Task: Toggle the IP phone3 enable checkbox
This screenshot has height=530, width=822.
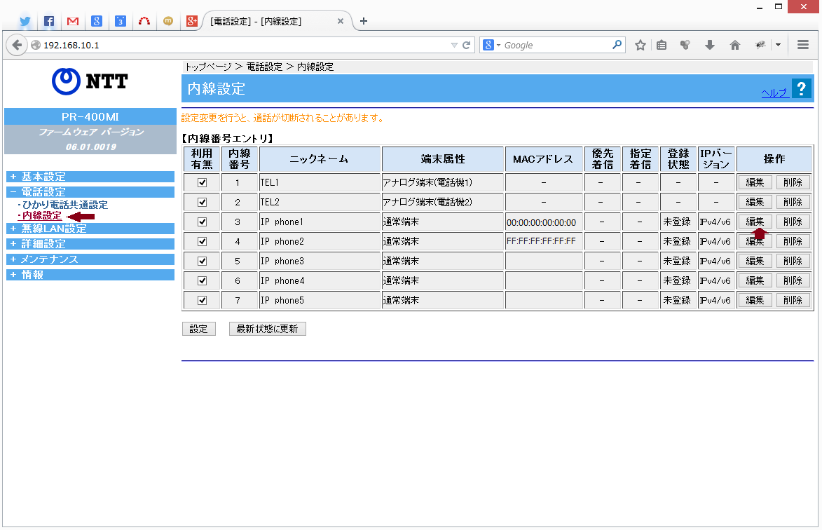Action: tap(202, 261)
